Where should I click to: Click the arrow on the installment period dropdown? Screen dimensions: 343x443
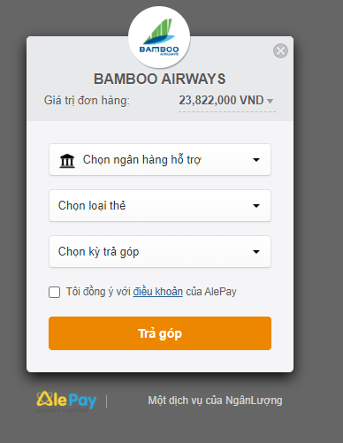point(256,252)
